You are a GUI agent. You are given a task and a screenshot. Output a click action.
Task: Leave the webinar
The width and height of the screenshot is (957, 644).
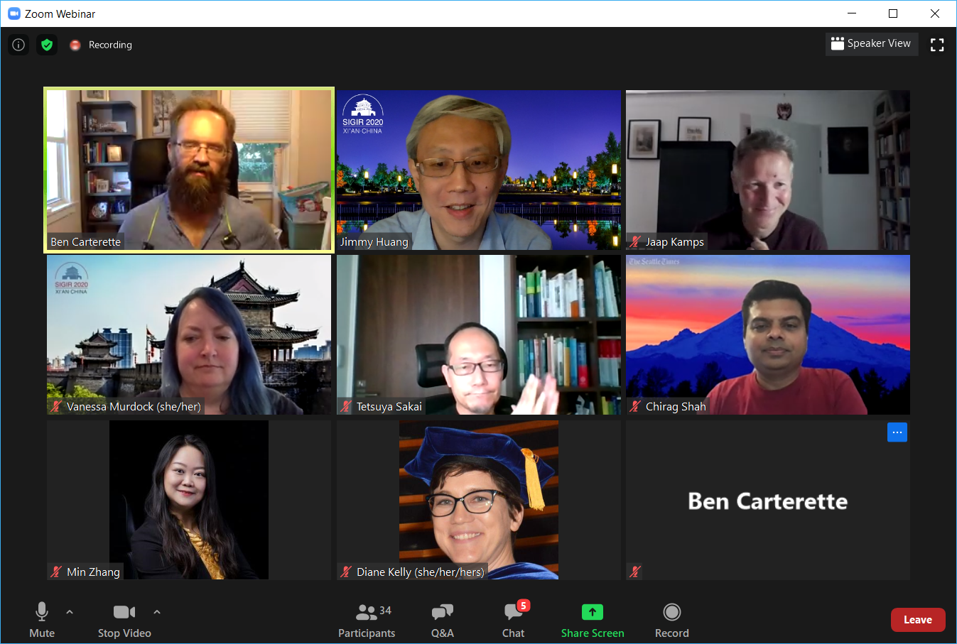(x=918, y=620)
